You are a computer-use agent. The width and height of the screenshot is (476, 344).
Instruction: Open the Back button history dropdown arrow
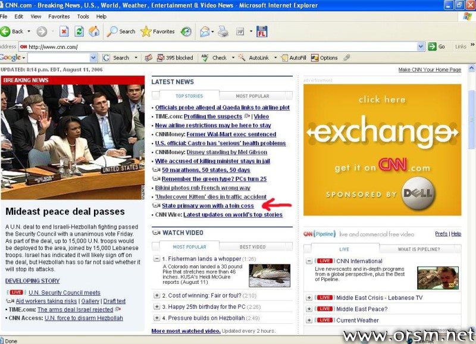(x=29, y=32)
